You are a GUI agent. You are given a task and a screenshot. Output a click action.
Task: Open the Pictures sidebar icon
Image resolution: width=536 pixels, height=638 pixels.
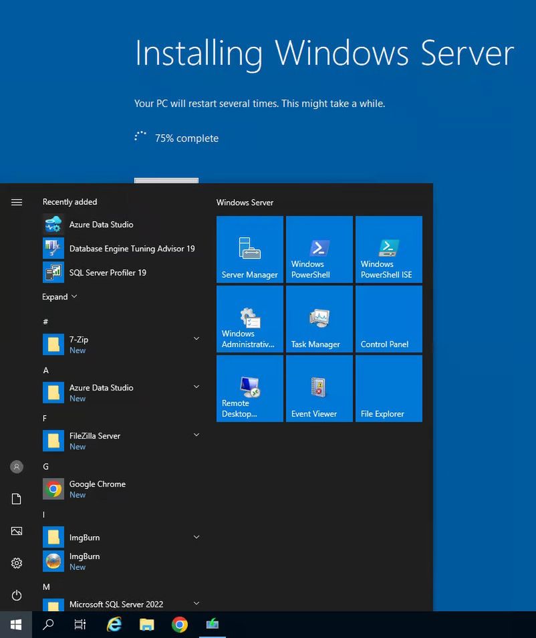[x=17, y=531]
